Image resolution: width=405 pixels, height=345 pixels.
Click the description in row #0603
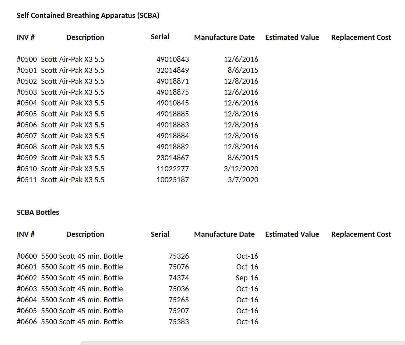coord(82,289)
